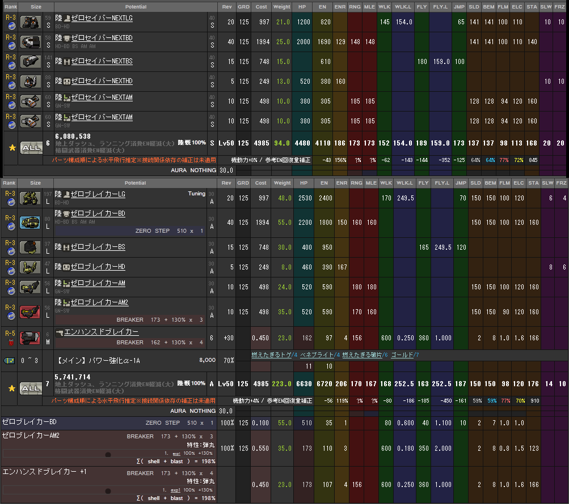Click the star icon beside total 5,741,714
This screenshot has height=504, width=569.
(x=12, y=388)
